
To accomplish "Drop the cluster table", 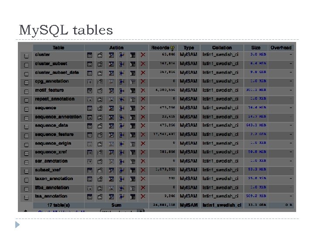I will [143, 55].
